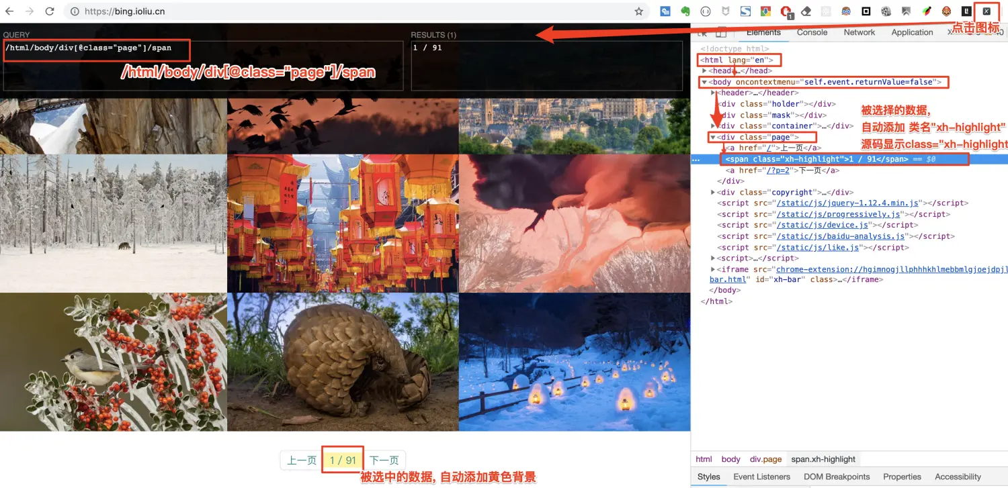Click the "下一页" pagination link
The height and width of the screenshot is (488, 1008).
[x=384, y=460]
